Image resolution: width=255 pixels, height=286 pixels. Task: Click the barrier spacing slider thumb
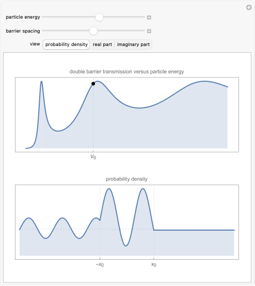click(x=93, y=31)
